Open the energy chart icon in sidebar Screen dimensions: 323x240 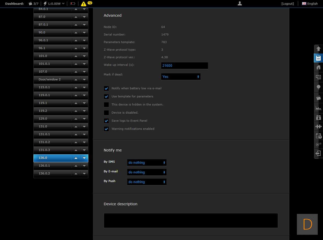coord(318,108)
